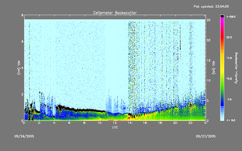242x151 pixels.
Task: Click the 'Ceilometer Backscatter' plot title
Action: click(115, 13)
